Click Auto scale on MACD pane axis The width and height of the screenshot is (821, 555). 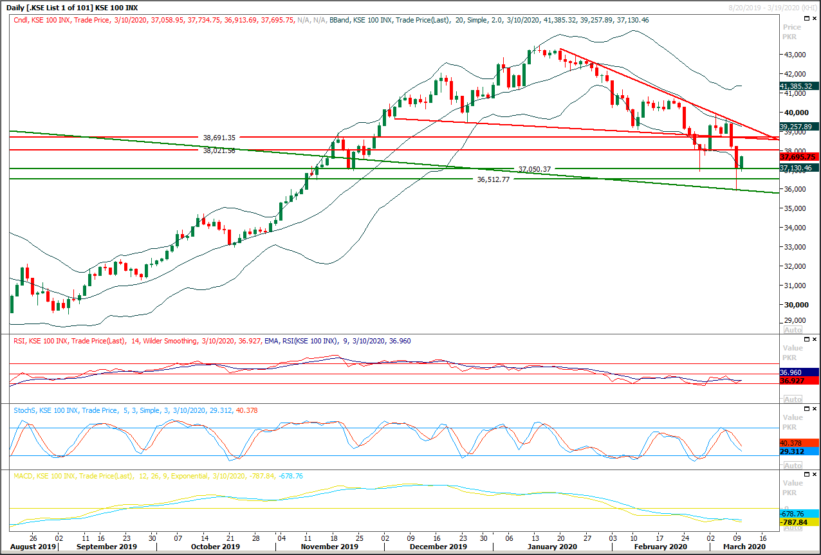click(x=792, y=527)
